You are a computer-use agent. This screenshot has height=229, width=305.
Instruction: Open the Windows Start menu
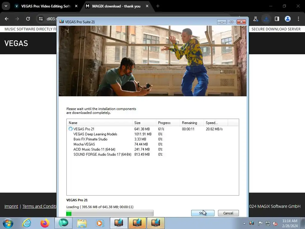(8, 223)
